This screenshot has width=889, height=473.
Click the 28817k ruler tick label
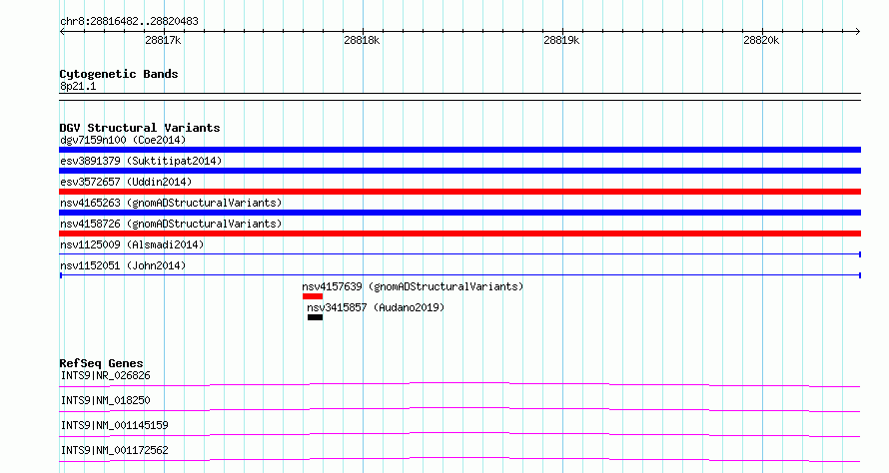(163, 40)
